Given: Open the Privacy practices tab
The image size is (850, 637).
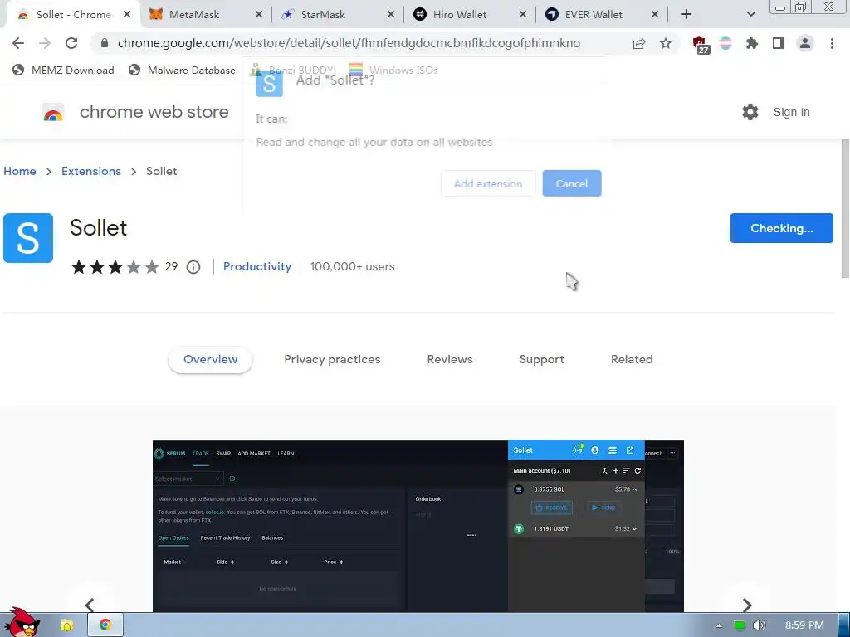Looking at the screenshot, I should pyautogui.click(x=332, y=360).
